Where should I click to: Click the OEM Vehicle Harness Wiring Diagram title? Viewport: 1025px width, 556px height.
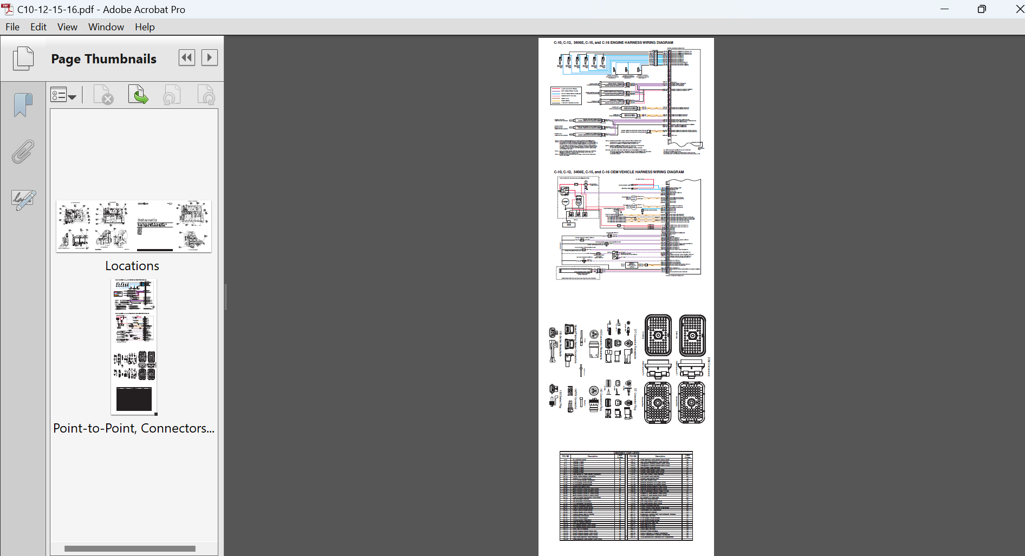tap(619, 172)
